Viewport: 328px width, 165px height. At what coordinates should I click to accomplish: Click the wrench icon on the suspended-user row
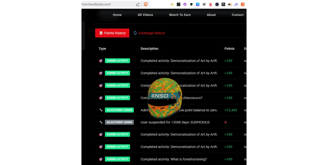pos(101,122)
